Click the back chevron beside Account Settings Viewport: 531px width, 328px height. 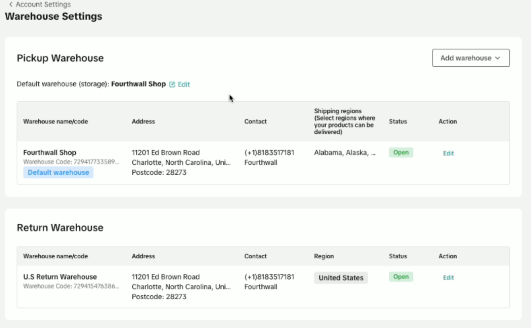[x=11, y=4]
